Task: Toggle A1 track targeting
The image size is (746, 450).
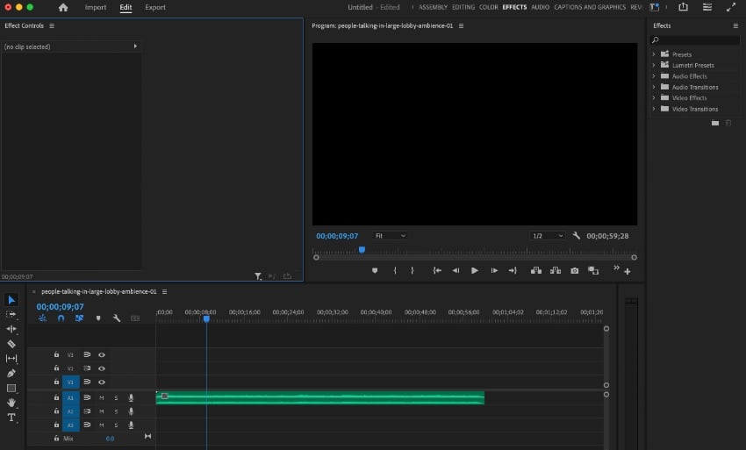Action: tap(70, 397)
